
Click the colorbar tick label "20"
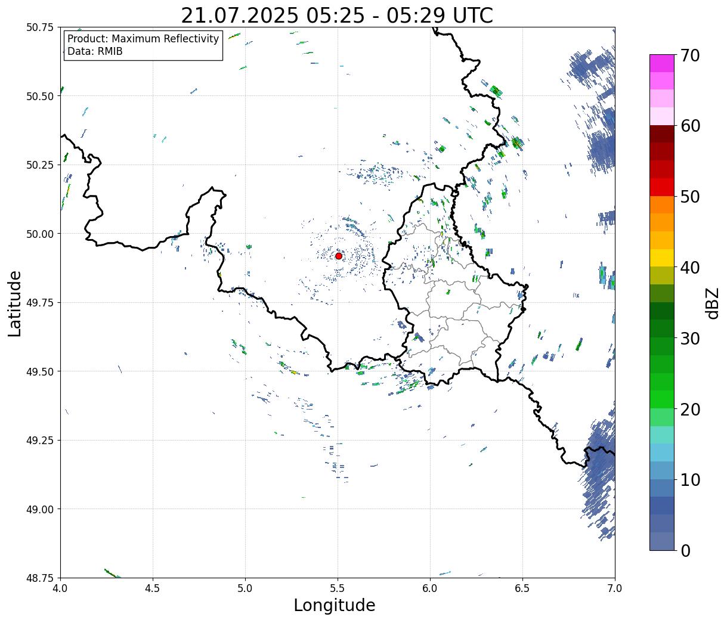[690, 409]
